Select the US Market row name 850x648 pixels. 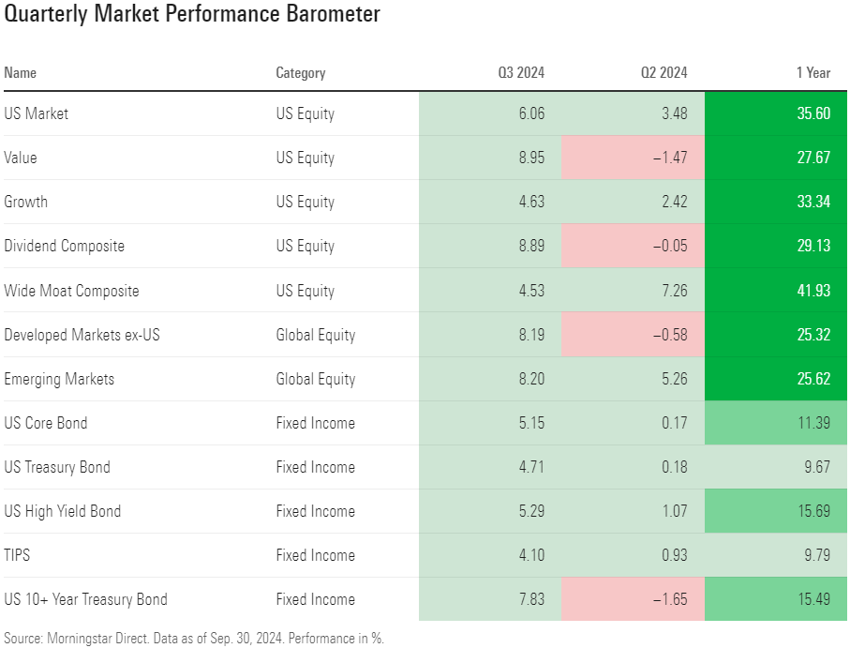pyautogui.click(x=37, y=113)
